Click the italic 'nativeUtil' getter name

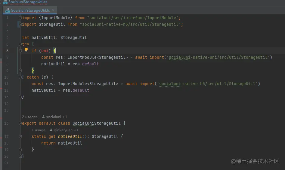point(70,136)
